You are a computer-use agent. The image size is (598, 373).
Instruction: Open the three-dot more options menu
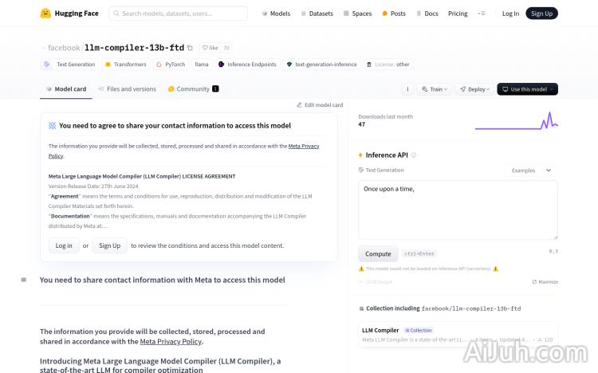coord(407,89)
